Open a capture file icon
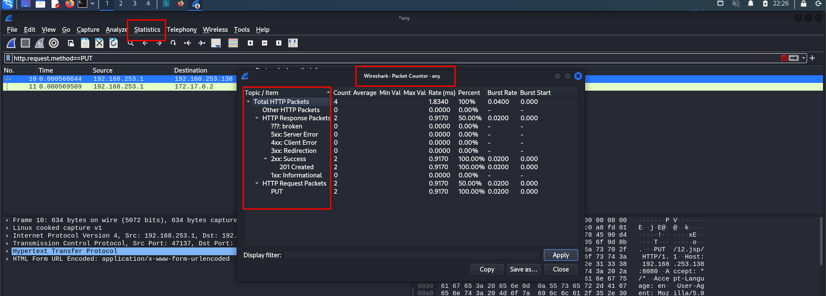826x296 pixels. coord(71,43)
